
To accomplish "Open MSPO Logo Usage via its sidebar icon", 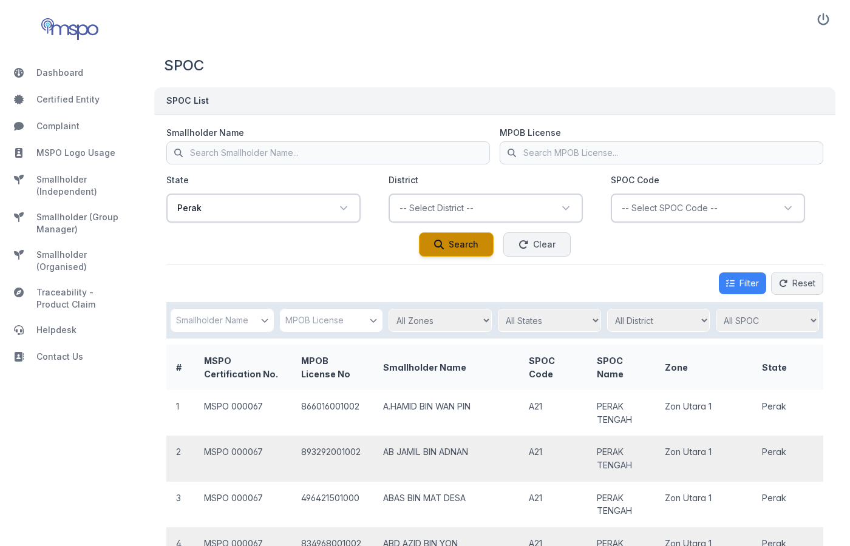I will [x=18, y=153].
